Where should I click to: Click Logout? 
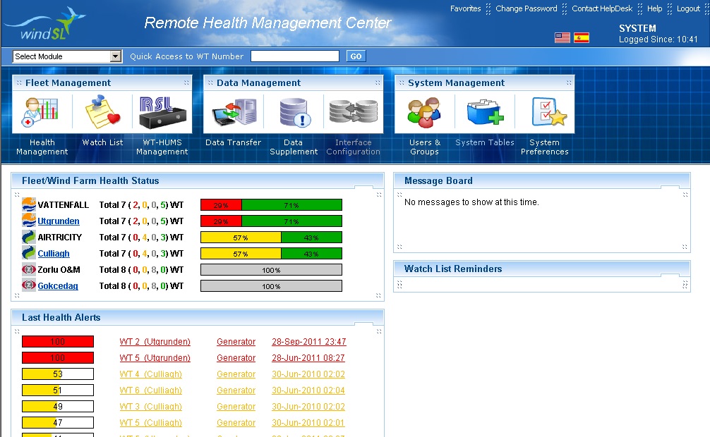click(688, 8)
